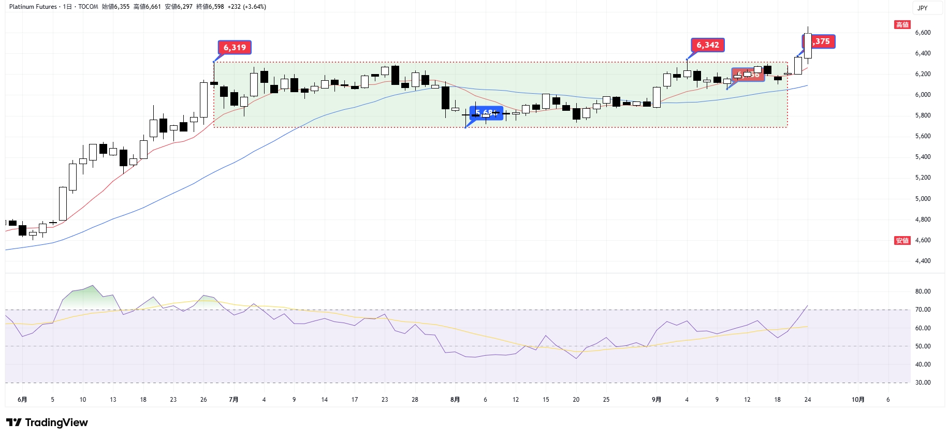
Task: Click the red callout beside the latest candle
Action: click(821, 41)
